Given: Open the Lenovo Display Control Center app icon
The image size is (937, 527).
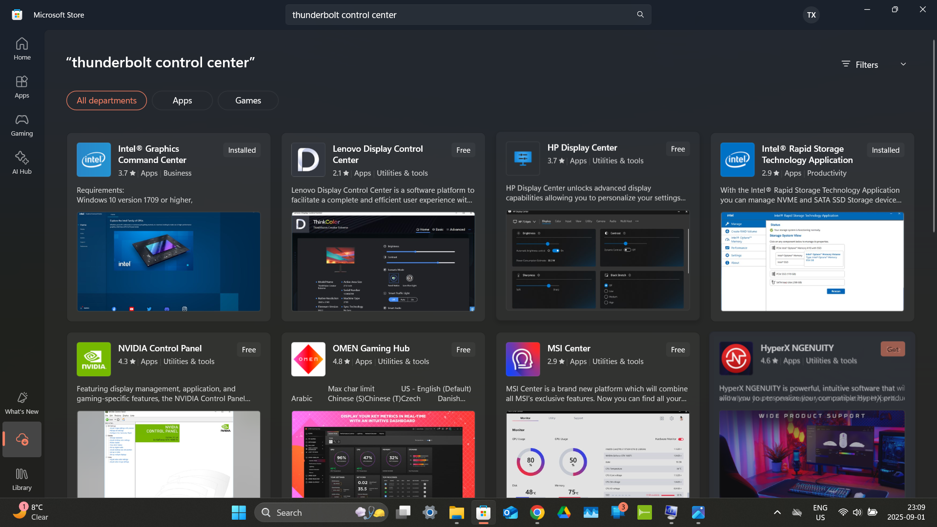Looking at the screenshot, I should click(308, 160).
